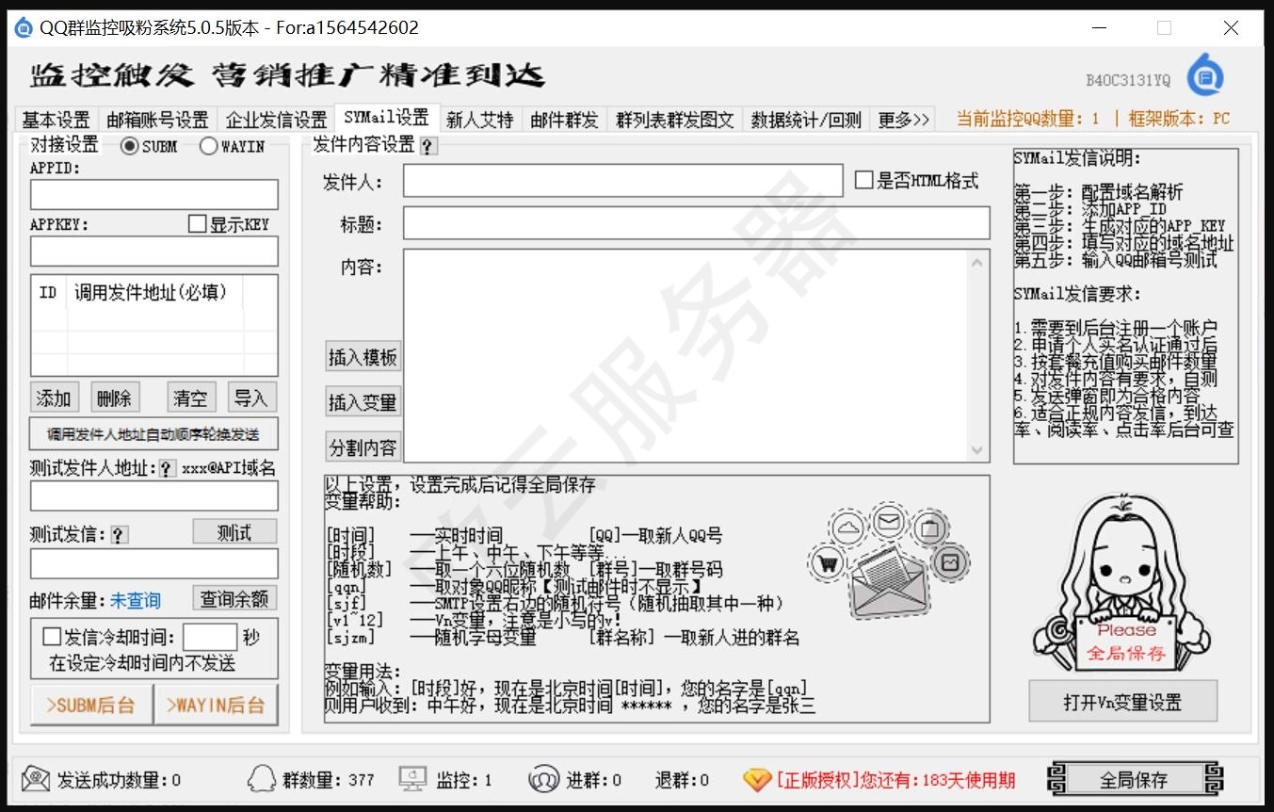Select the SYMail设置 tab
The width and height of the screenshot is (1274, 812).
[386, 118]
